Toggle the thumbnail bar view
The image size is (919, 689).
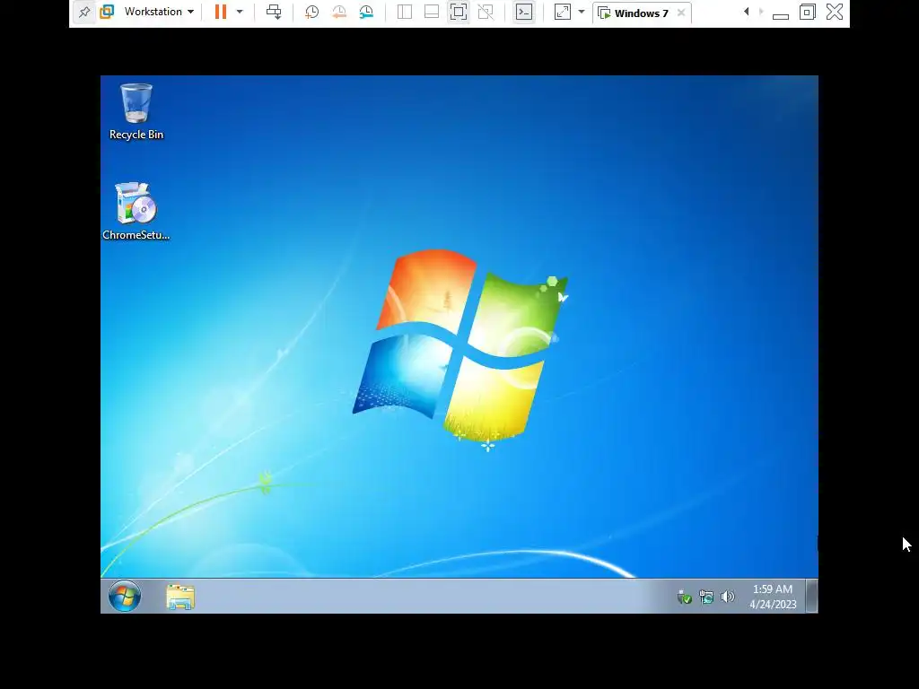click(x=432, y=12)
